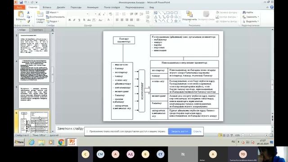Select the Down Arrow shape in gallery
Image resolution: width=288 pixels, height=162 pixels.
click(172, 17)
